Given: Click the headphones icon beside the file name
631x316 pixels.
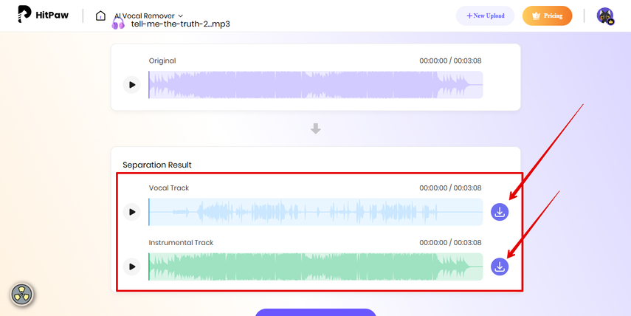Looking at the screenshot, I should click(x=118, y=24).
